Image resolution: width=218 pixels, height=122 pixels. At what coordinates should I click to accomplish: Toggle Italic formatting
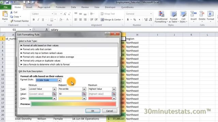point(38,20)
